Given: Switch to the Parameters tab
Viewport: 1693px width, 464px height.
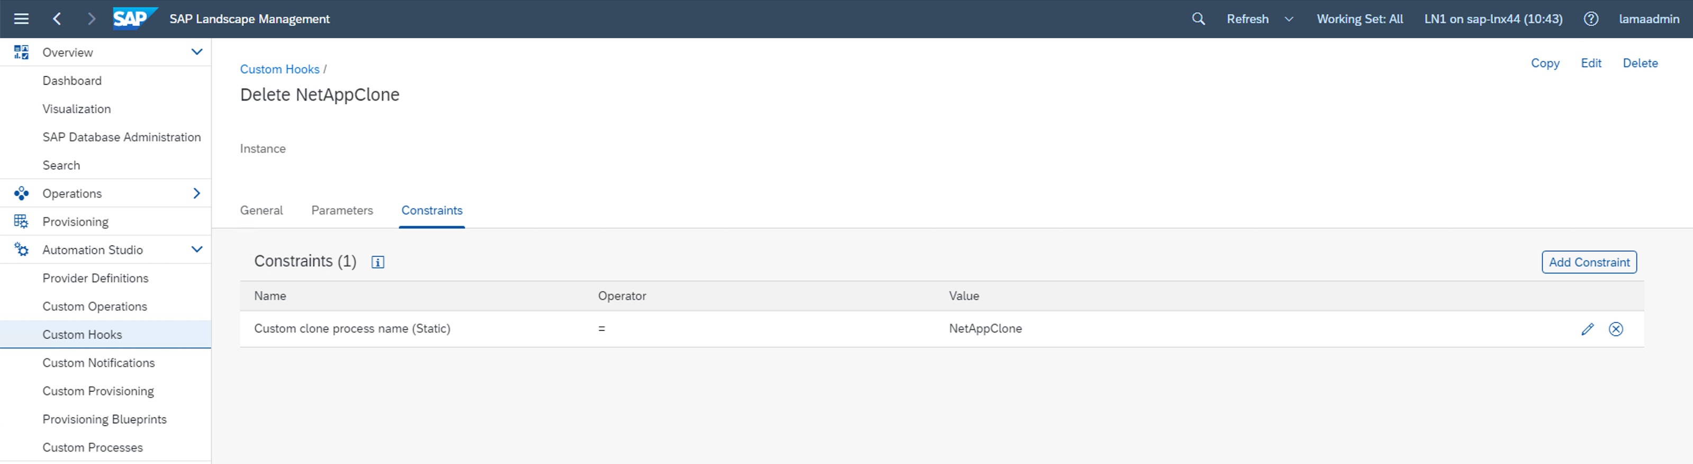Looking at the screenshot, I should (342, 211).
